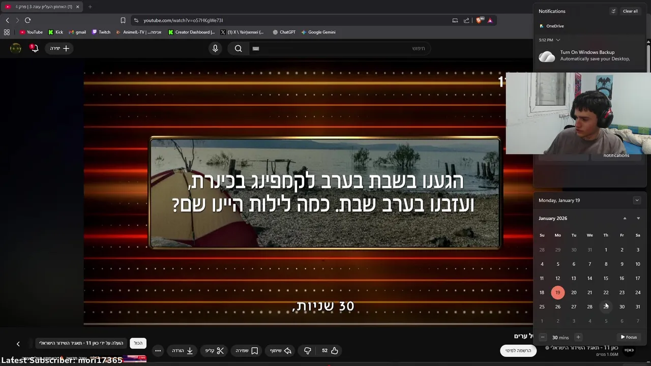The height and width of the screenshot is (366, 651).
Task: Decrease focus session minutes
Action: coord(543,337)
